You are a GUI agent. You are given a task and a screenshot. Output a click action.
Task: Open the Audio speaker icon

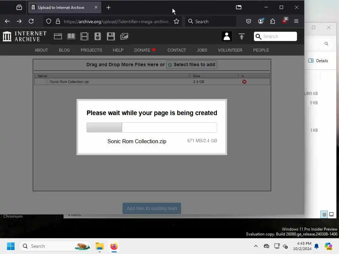[x=98, y=36]
